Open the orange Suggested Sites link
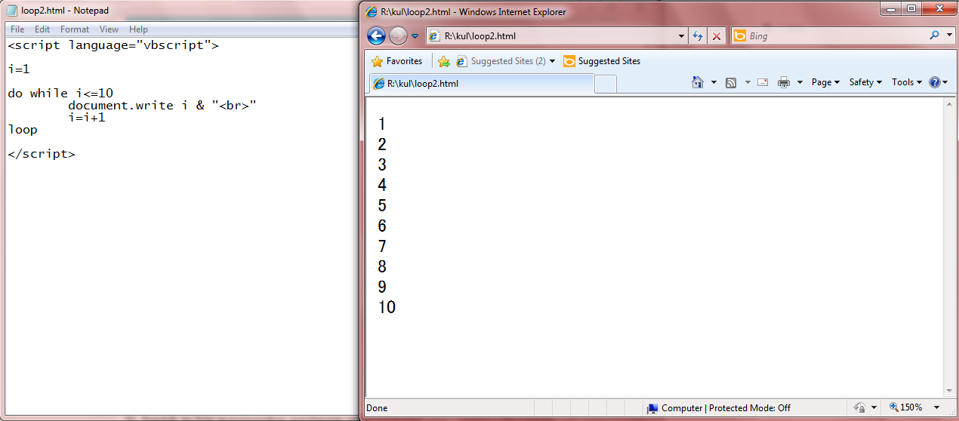 pyautogui.click(x=602, y=61)
